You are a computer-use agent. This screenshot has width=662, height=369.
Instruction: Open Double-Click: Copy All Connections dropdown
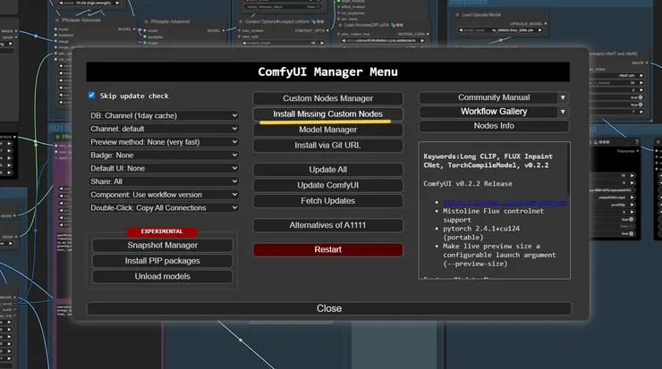[x=164, y=208]
